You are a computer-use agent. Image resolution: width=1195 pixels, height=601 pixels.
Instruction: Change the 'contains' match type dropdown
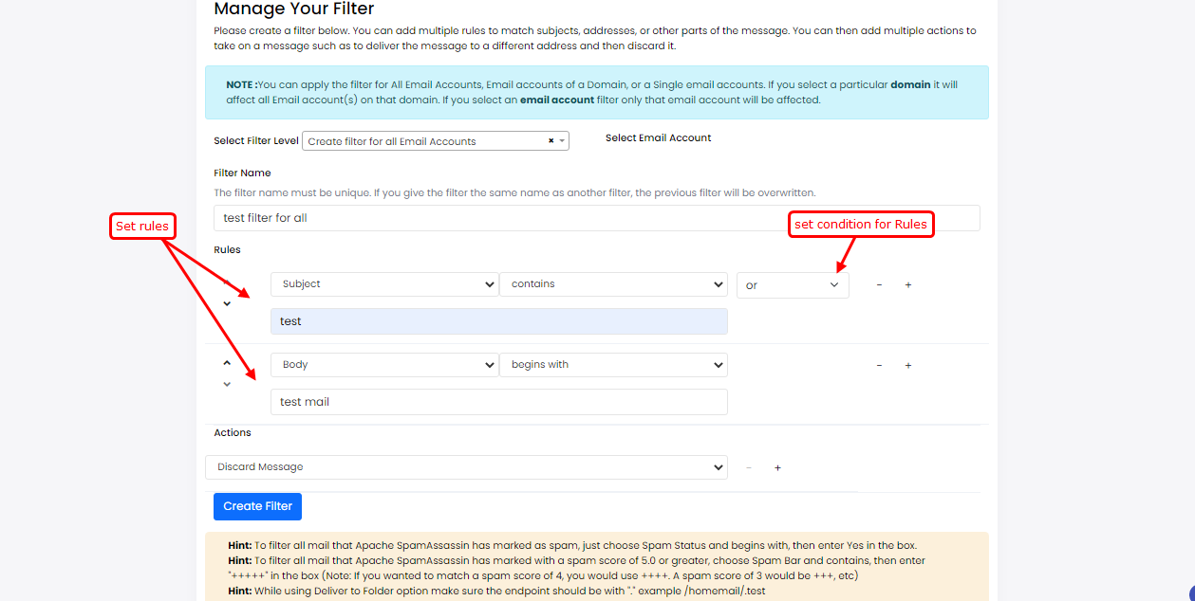(x=613, y=284)
